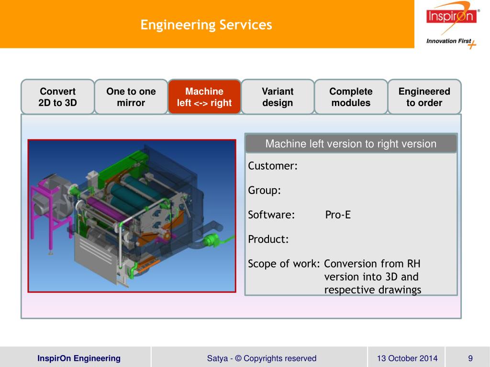Click the Satya copyrights reserved footer text
This screenshot has height=367, width=490.
click(x=261, y=358)
